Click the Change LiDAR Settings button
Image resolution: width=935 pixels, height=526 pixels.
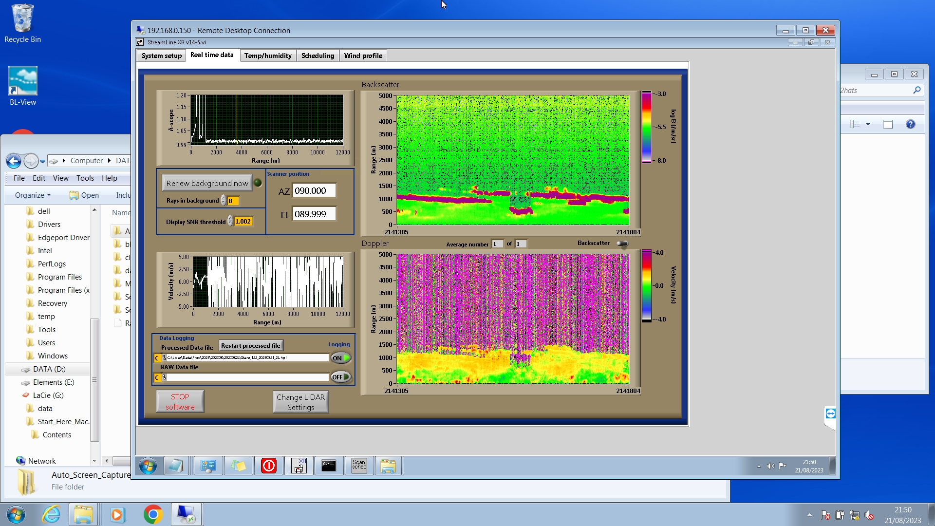[x=300, y=402]
